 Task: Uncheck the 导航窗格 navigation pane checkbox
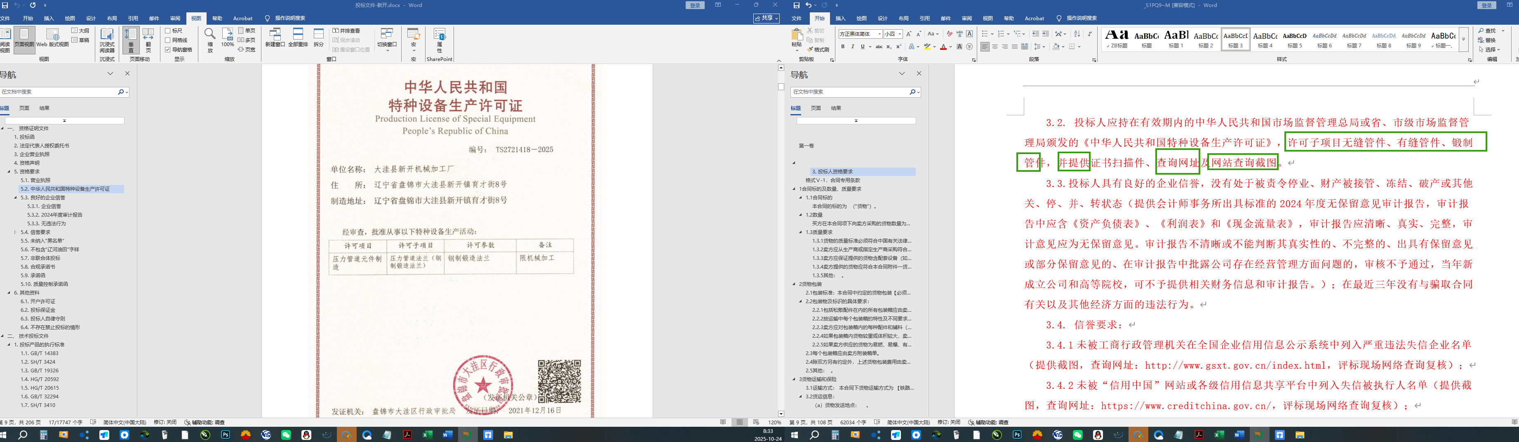click(168, 49)
